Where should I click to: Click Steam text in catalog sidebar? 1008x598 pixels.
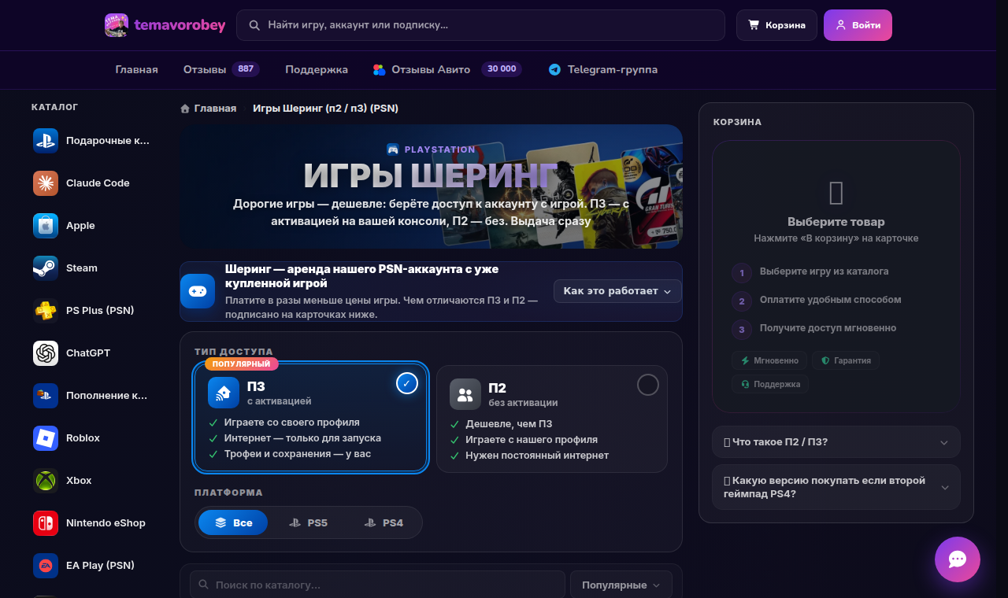pyautogui.click(x=82, y=268)
